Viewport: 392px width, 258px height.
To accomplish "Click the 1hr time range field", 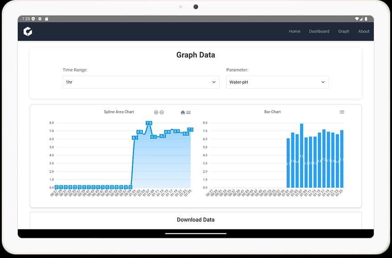I will click(141, 82).
